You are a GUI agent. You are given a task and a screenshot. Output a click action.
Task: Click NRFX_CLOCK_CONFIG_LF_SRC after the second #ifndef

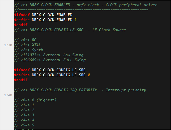pos(59,70)
